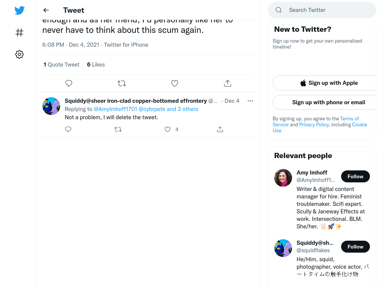
Task: Click the Twitter bird logo
Action: coord(19,10)
